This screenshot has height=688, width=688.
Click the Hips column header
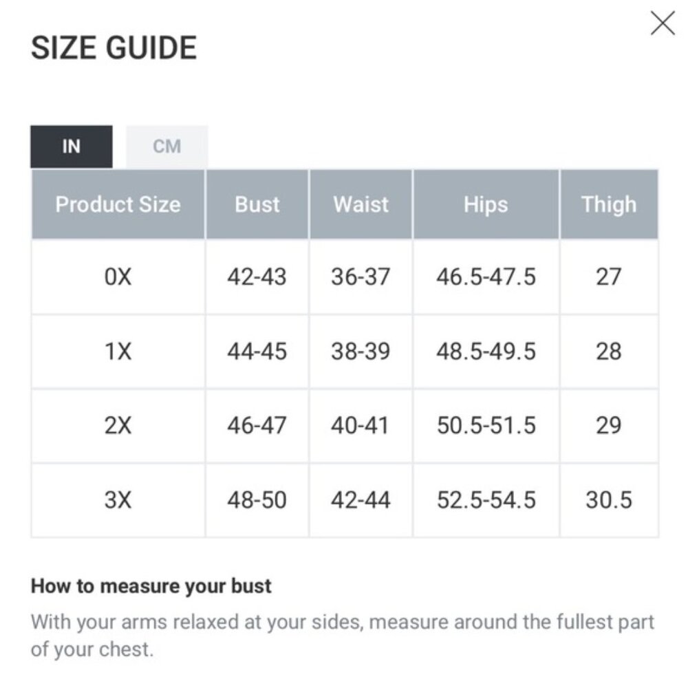pos(486,204)
